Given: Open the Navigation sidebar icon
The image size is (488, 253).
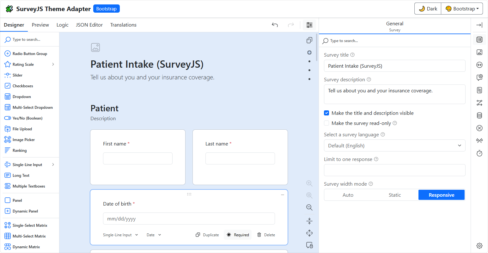Looking at the screenshot, I should (x=479, y=65).
